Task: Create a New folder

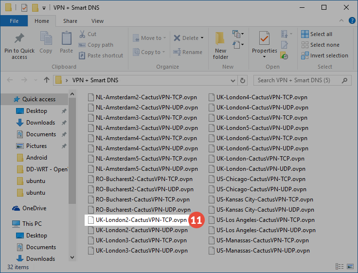Action: tap(220, 46)
